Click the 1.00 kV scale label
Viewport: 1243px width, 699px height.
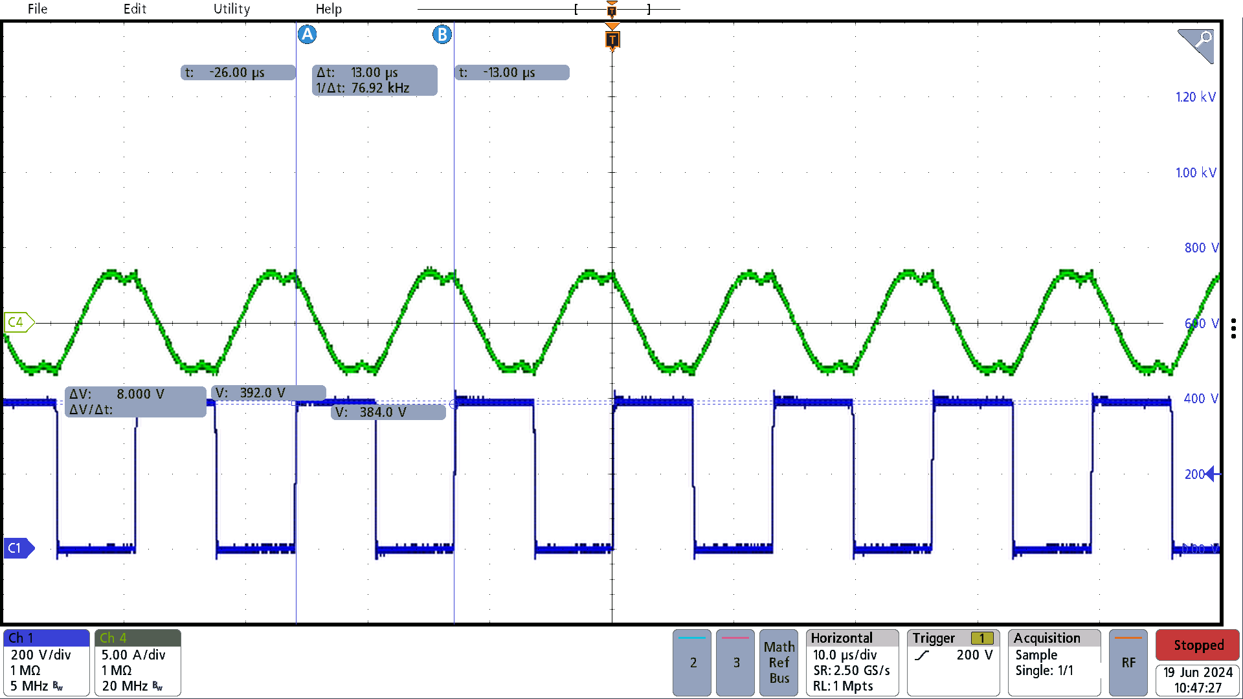1196,173
